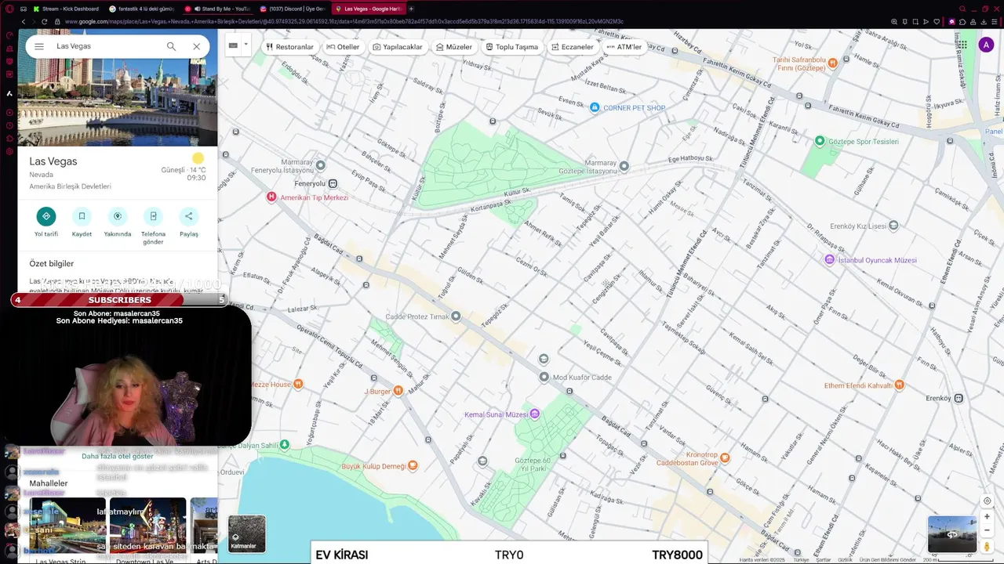This screenshot has width=1004, height=564.
Task: Select the Müzeler chip
Action: click(x=454, y=47)
